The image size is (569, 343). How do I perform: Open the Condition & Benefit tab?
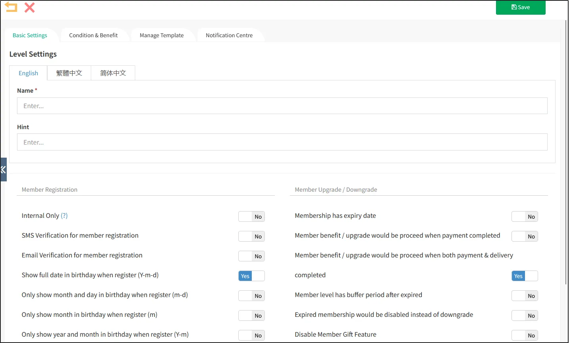(93, 35)
